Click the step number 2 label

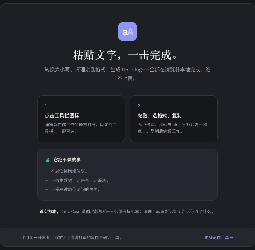click(139, 106)
